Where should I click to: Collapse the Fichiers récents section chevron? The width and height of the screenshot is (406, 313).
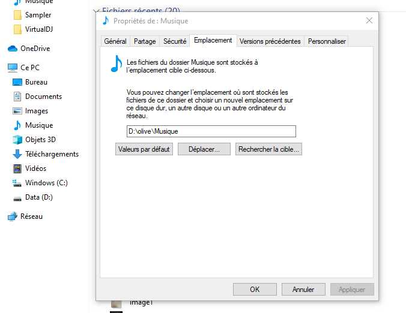pyautogui.click(x=96, y=11)
